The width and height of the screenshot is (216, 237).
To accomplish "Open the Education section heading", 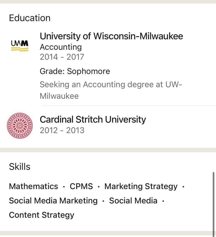I will pos(30,18).
